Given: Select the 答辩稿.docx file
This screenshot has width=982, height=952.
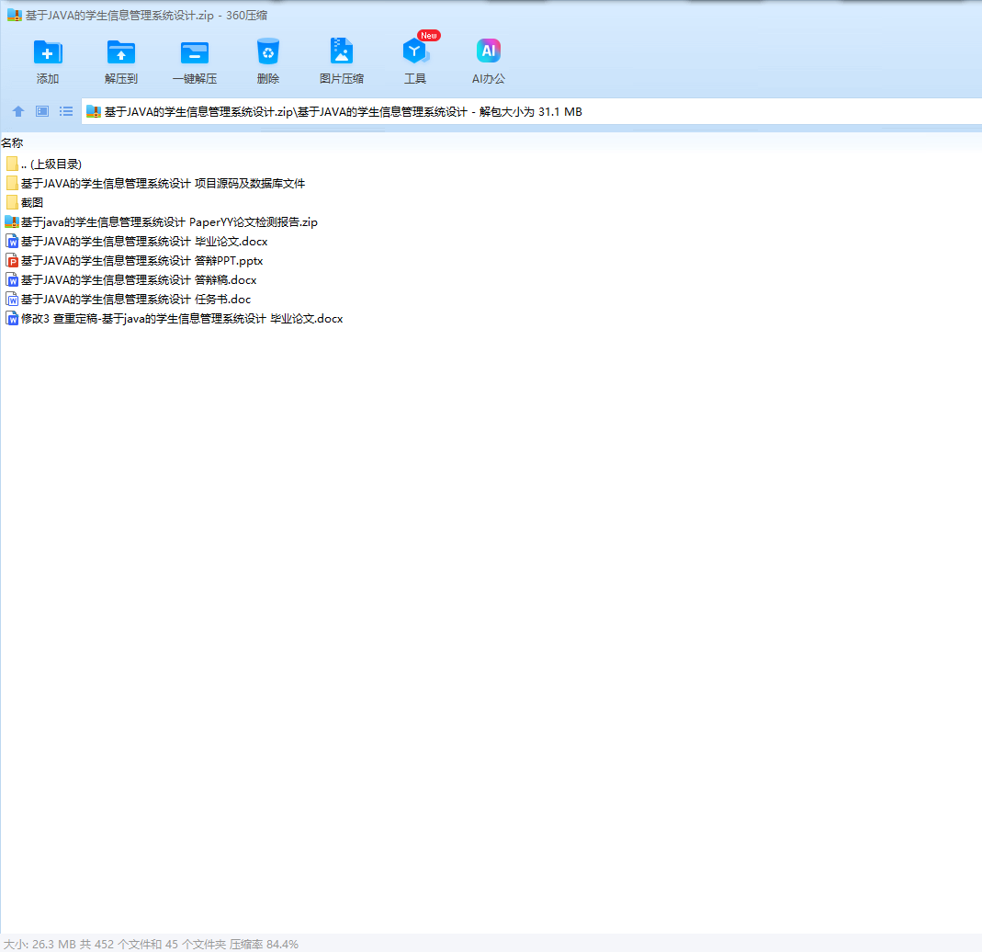Looking at the screenshot, I should click(130, 280).
